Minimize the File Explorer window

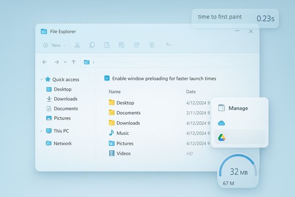point(237,31)
